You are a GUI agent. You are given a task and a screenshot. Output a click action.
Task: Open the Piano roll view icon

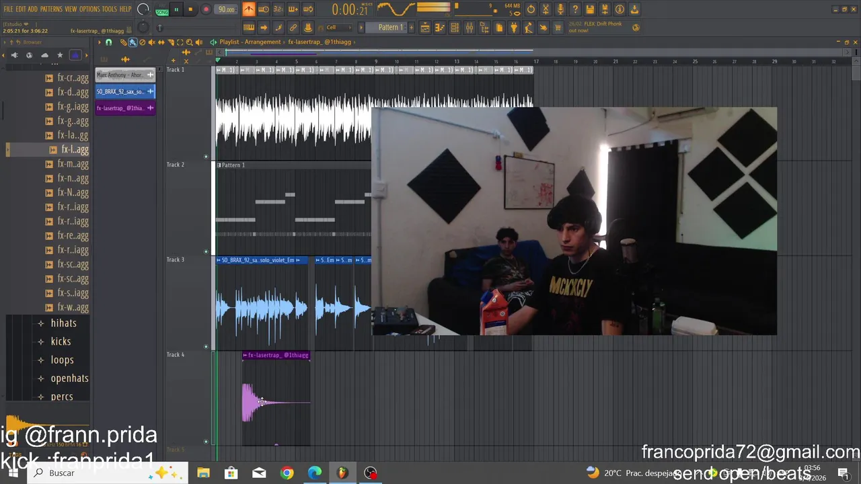click(440, 28)
